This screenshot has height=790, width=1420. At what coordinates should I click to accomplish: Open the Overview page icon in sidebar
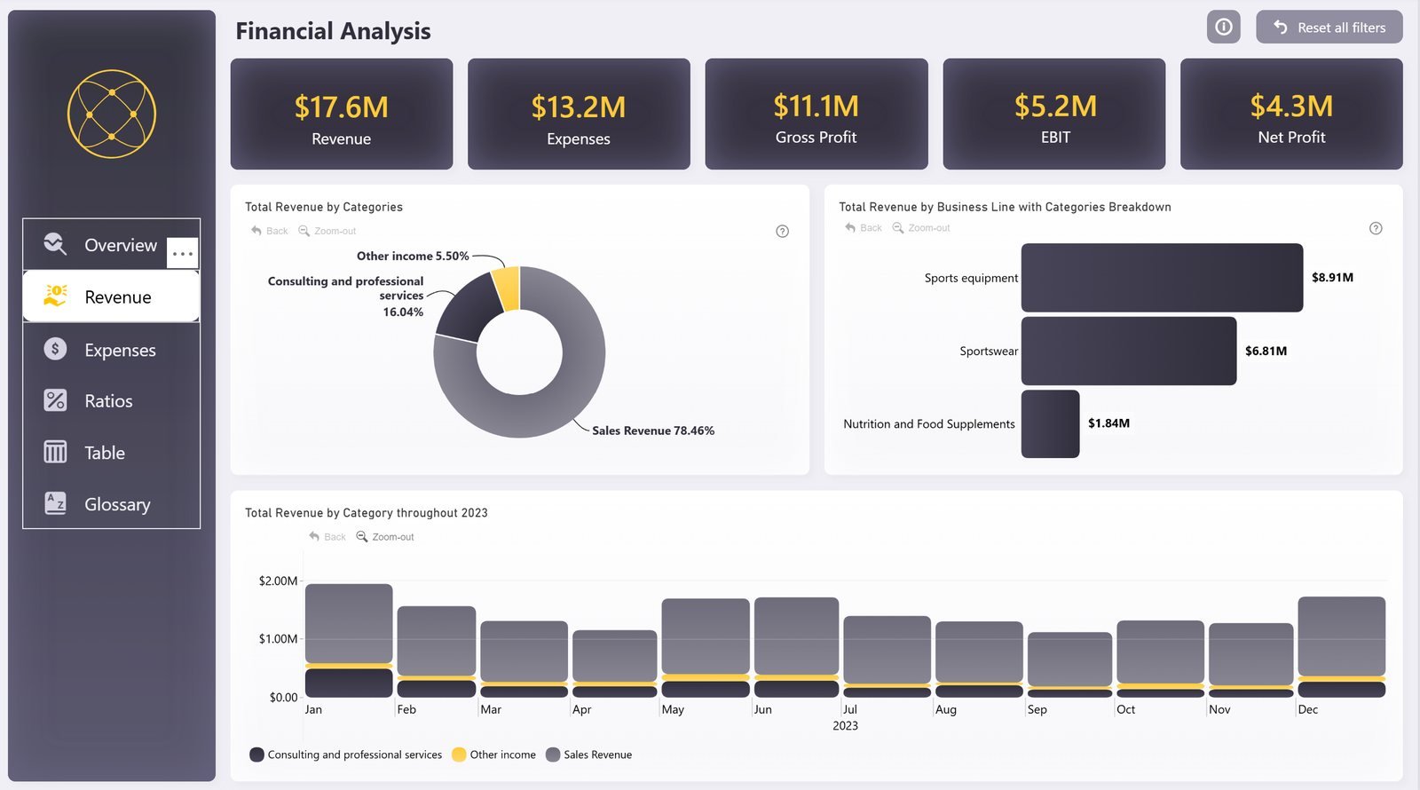click(x=55, y=244)
